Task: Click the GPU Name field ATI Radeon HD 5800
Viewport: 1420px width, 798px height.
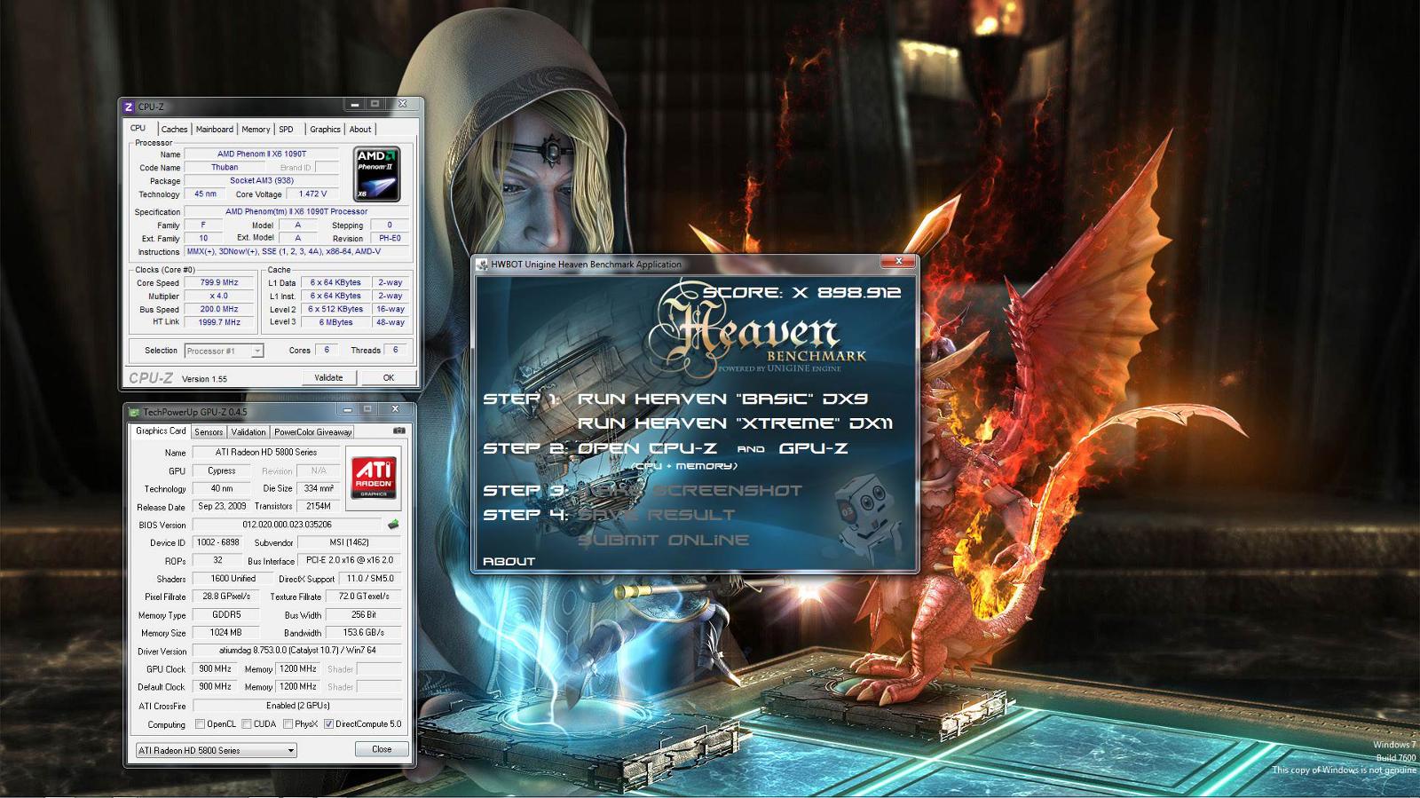Action: [296, 453]
